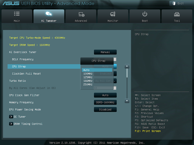
Task: Open Turbo Ratio By All Cores dropdown
Action: (x=105, y=81)
